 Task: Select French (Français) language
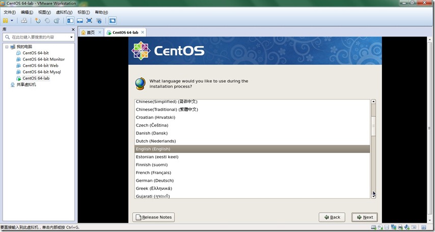[x=252, y=173]
